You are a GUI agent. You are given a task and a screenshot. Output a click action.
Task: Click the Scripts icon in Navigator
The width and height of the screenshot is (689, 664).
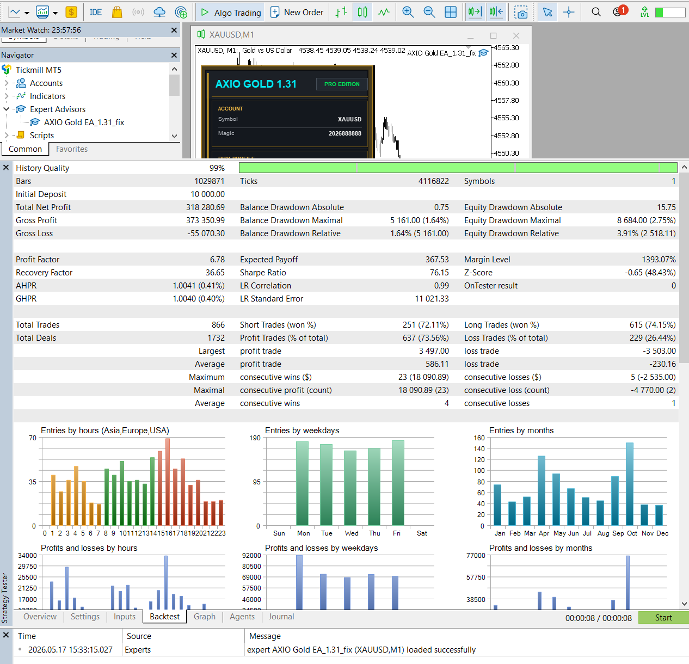[21, 135]
